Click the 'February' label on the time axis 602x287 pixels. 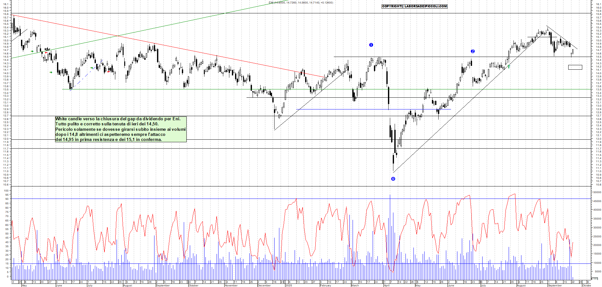tap(326, 285)
